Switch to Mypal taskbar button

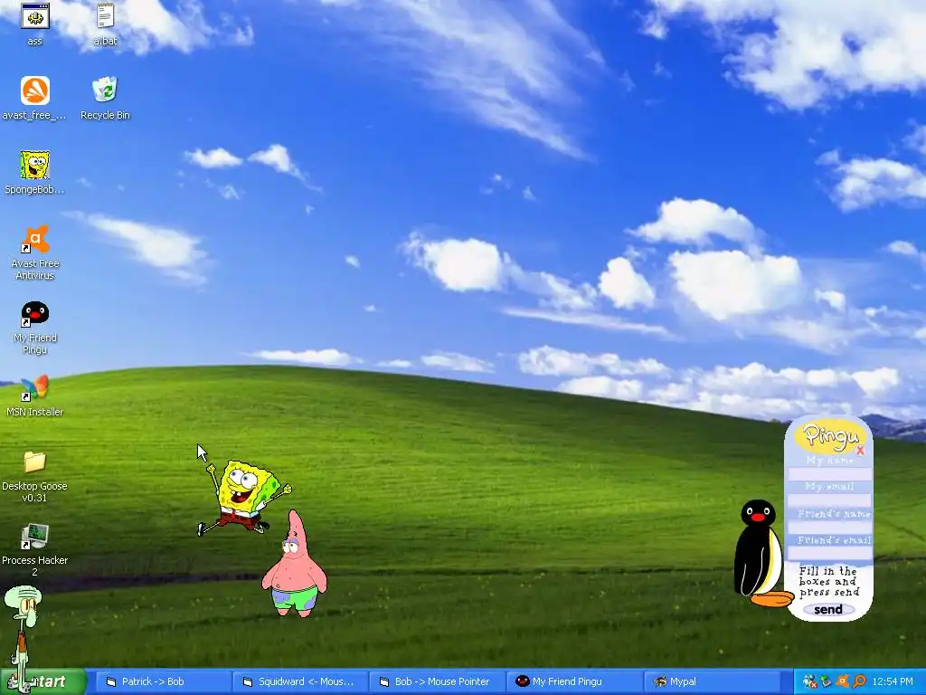[x=712, y=681]
